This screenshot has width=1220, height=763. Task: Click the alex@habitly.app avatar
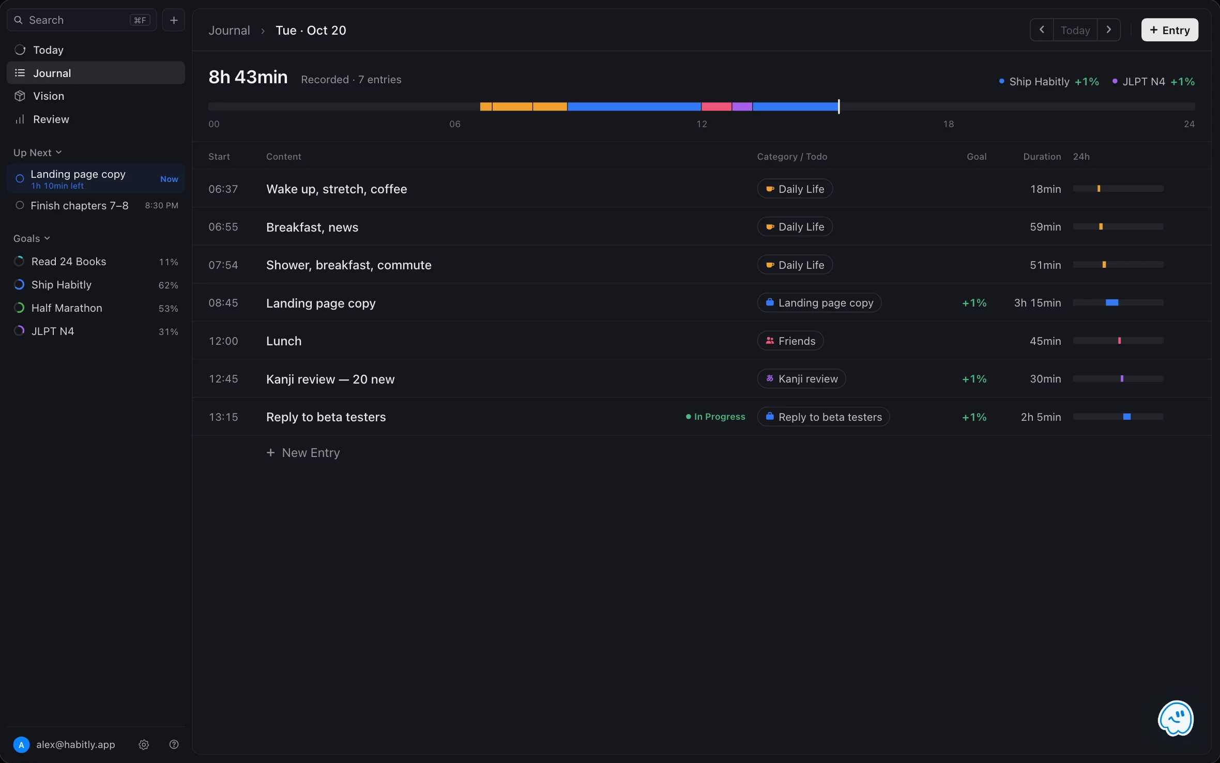[21, 744]
